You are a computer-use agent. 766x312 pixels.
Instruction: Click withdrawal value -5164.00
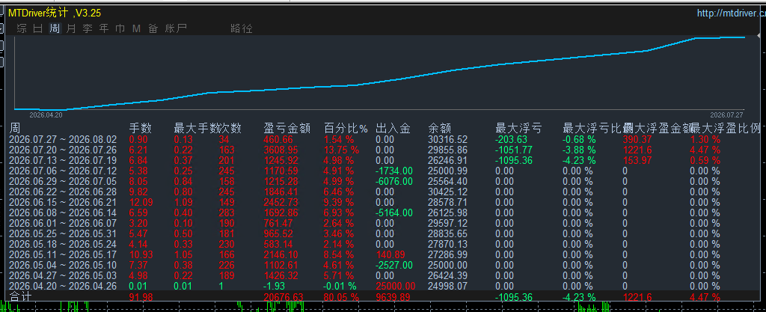(394, 213)
